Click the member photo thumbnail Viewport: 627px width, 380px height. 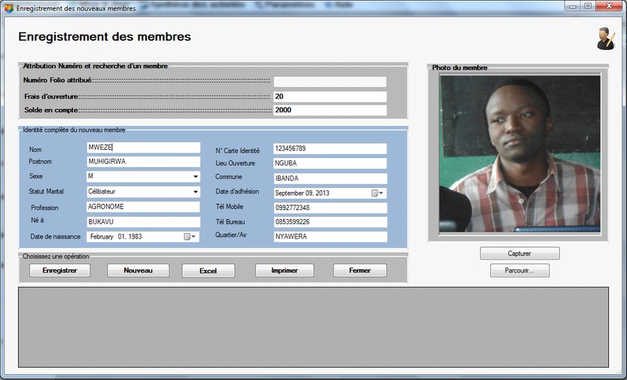click(520, 154)
